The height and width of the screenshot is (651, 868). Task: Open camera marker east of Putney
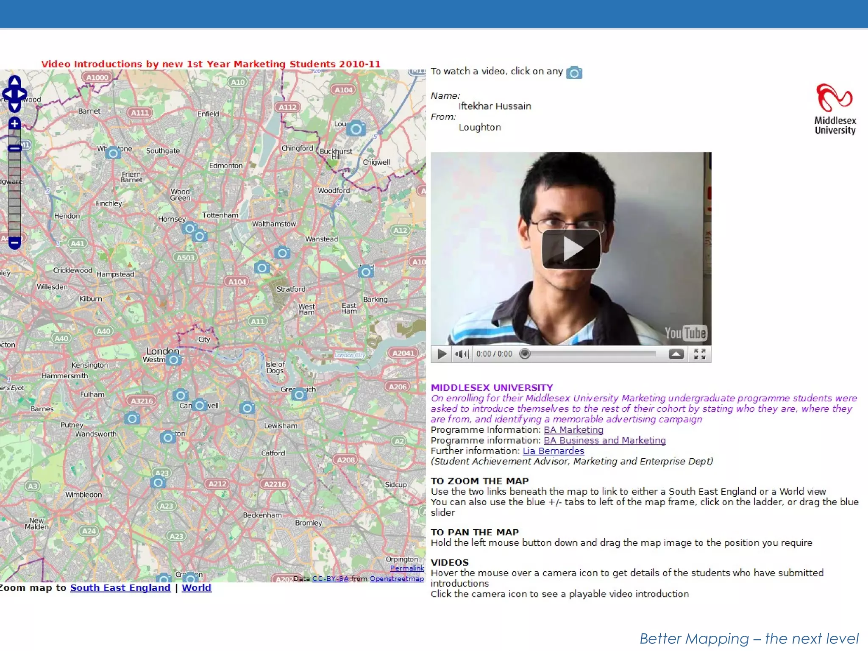tap(132, 418)
